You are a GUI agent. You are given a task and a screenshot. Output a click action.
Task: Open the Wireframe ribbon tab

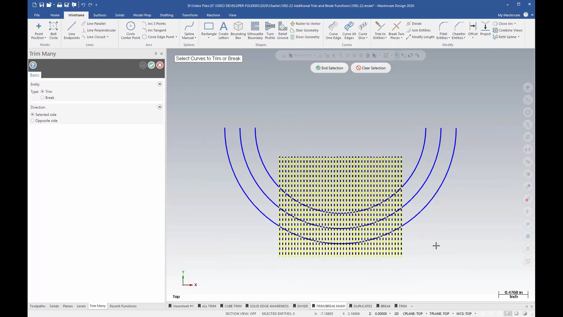[77, 15]
